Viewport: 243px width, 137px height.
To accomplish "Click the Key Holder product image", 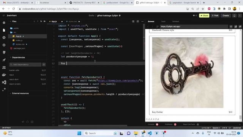I will pos(188,73).
